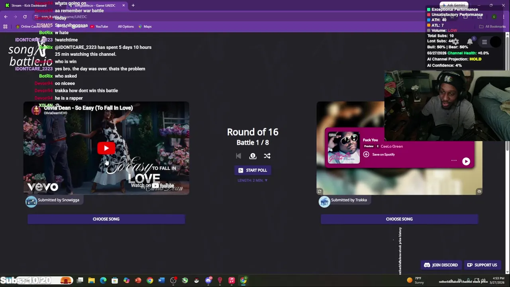
Task: Close the songbattle.io browser tab
Action: (124, 5)
